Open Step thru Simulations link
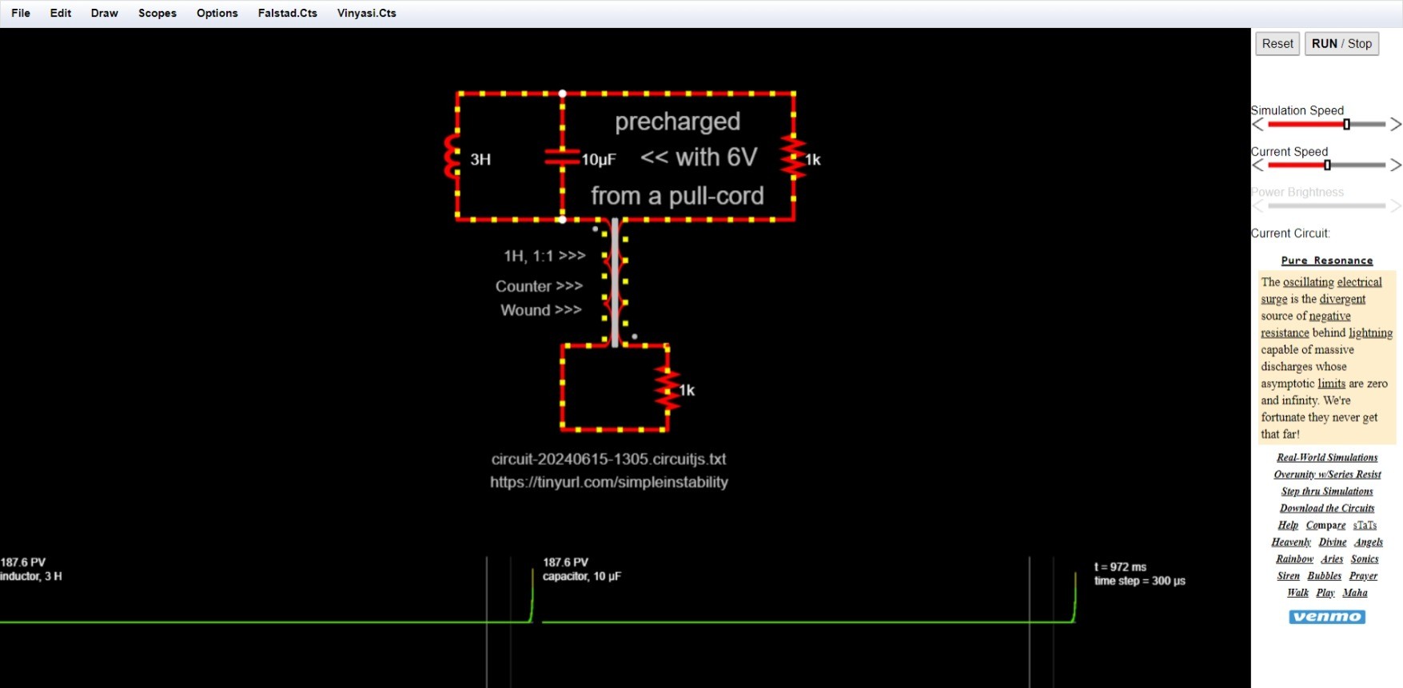This screenshot has width=1403, height=688. (1327, 491)
